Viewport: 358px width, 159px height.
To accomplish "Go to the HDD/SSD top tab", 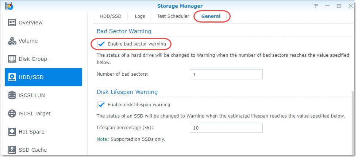I will (x=111, y=16).
